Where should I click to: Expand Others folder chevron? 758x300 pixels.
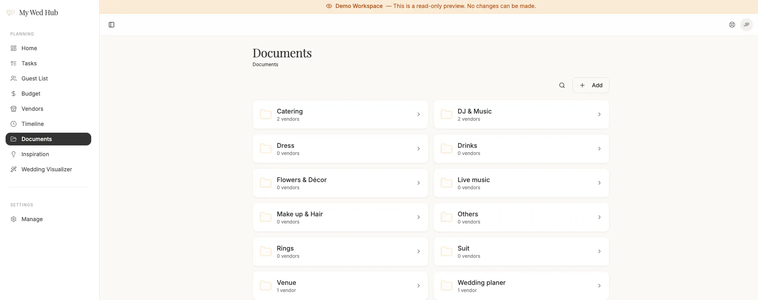click(599, 217)
